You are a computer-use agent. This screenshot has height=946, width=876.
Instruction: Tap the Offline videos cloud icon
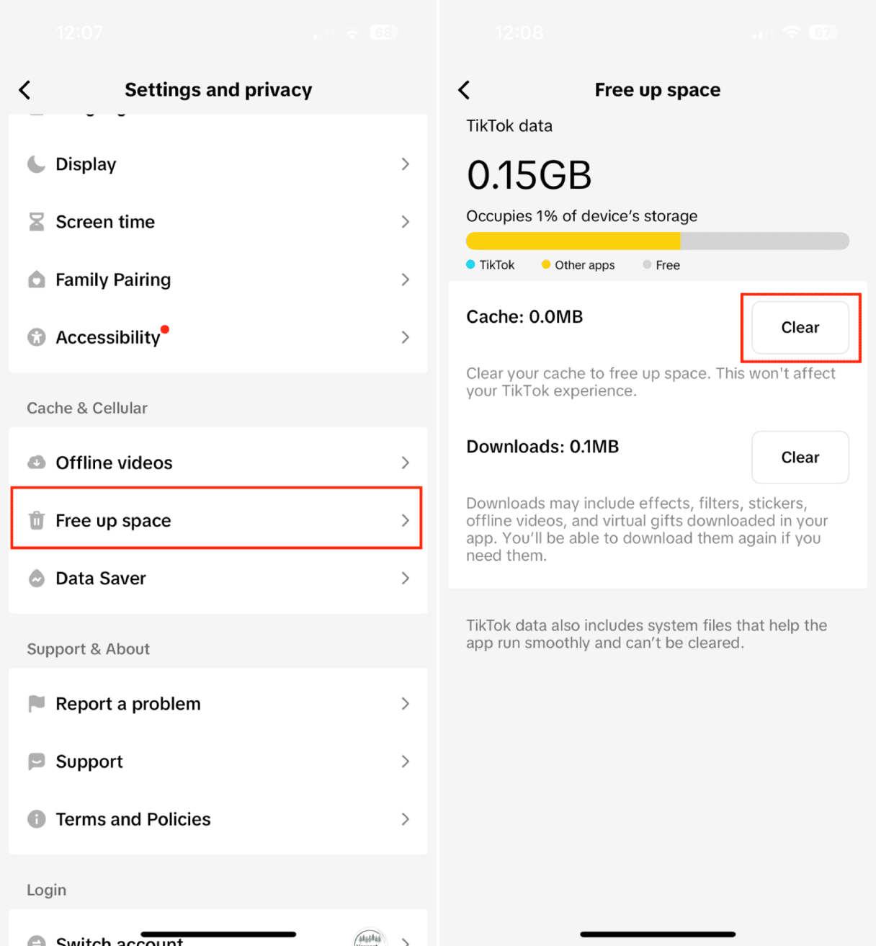coord(36,463)
